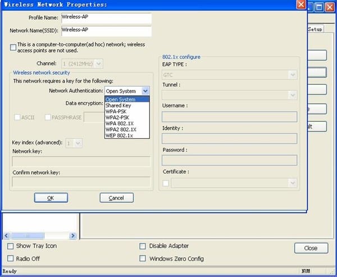Enable the Disable Adapter checkbox

(x=143, y=246)
